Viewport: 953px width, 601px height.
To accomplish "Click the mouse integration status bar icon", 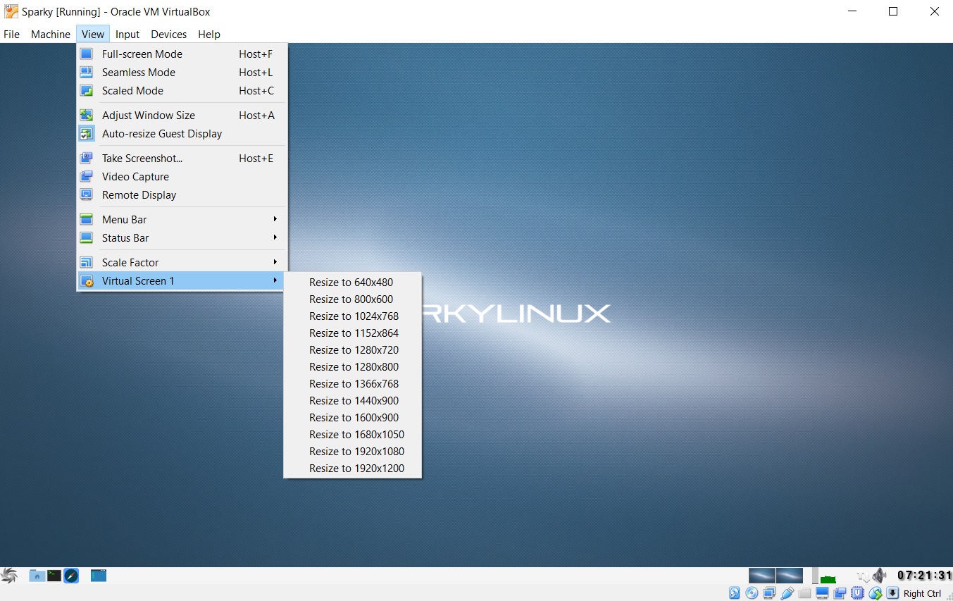I will (876, 593).
